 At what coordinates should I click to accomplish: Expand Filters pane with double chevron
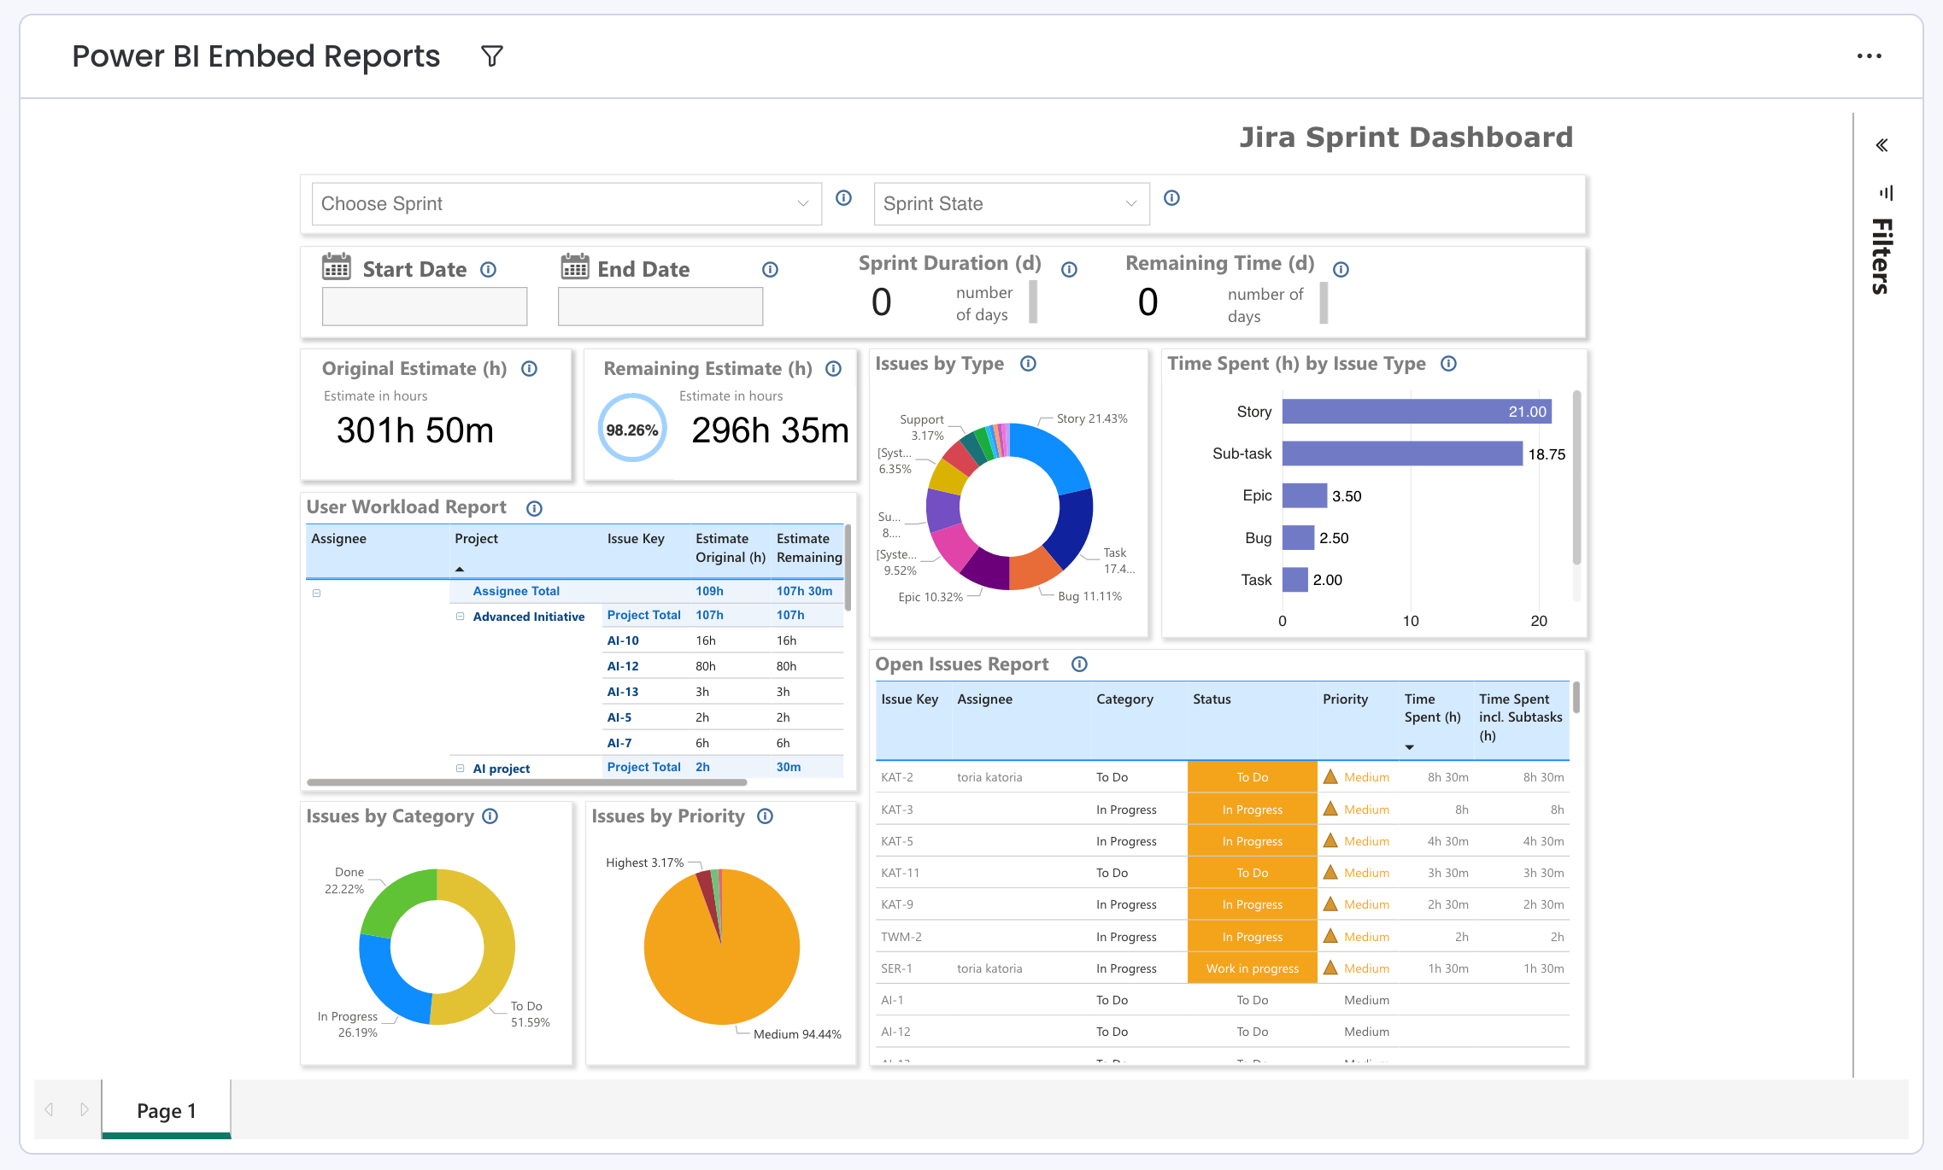(1881, 145)
